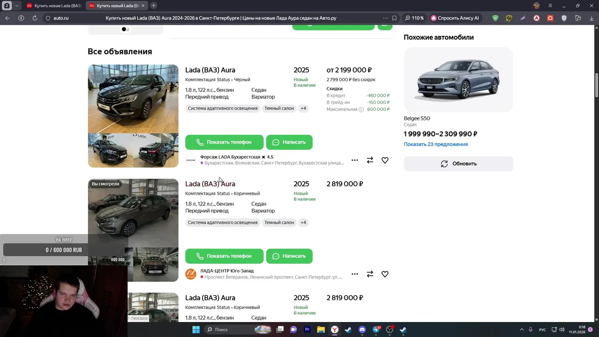
Task: Click the РУС language indicator
Action: click(x=542, y=330)
